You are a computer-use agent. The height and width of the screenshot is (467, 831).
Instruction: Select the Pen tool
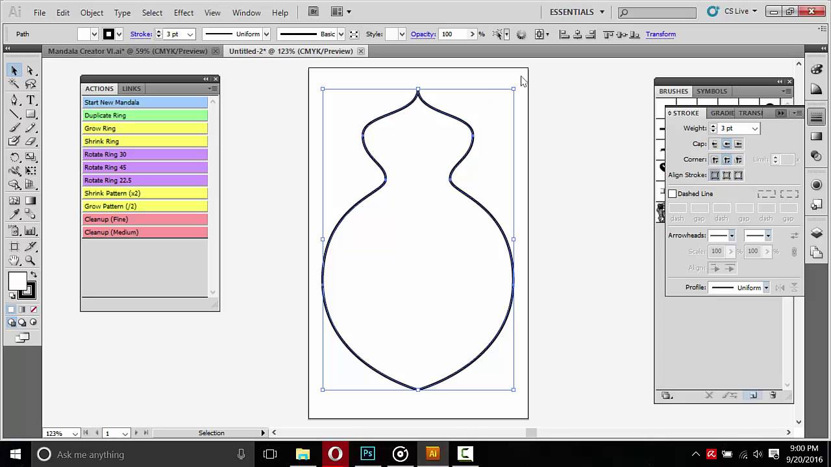coord(14,100)
